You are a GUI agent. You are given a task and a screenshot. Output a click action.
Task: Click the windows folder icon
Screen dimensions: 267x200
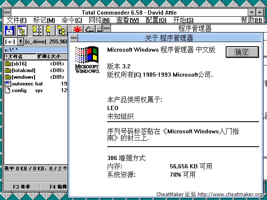click(8, 77)
